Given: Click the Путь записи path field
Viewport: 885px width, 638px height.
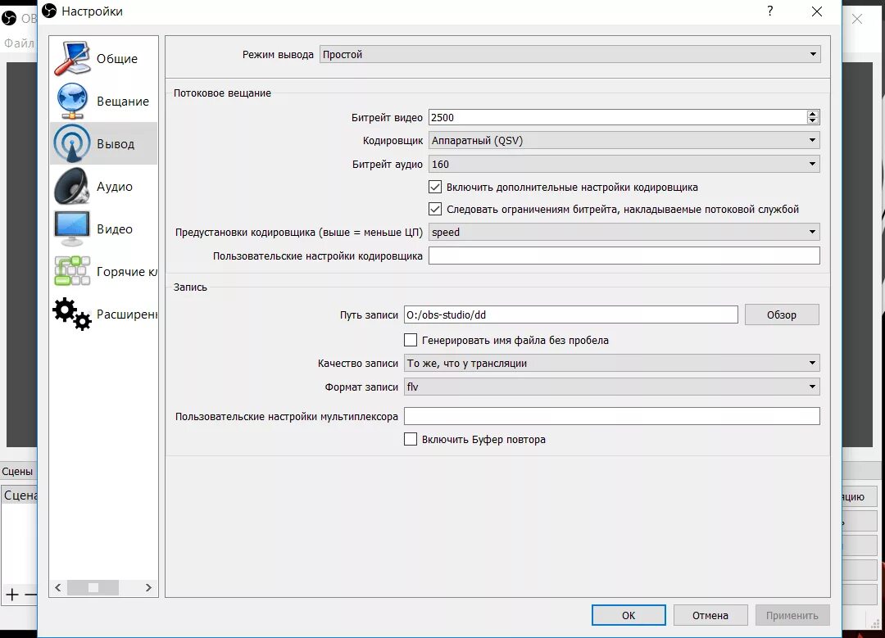Looking at the screenshot, I should coord(570,314).
